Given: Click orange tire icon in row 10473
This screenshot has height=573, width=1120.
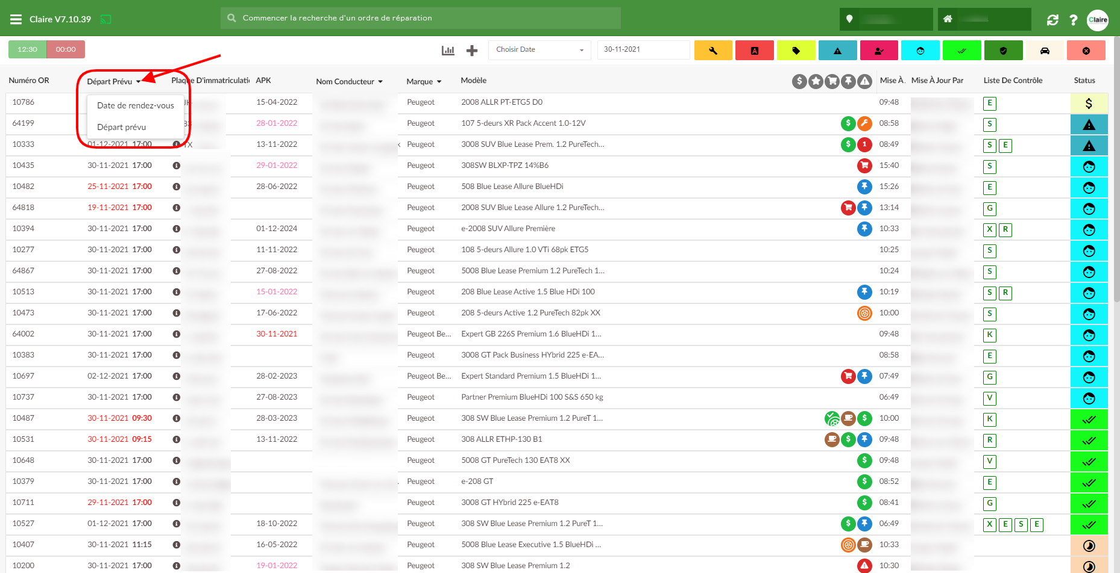Looking at the screenshot, I should 864,313.
